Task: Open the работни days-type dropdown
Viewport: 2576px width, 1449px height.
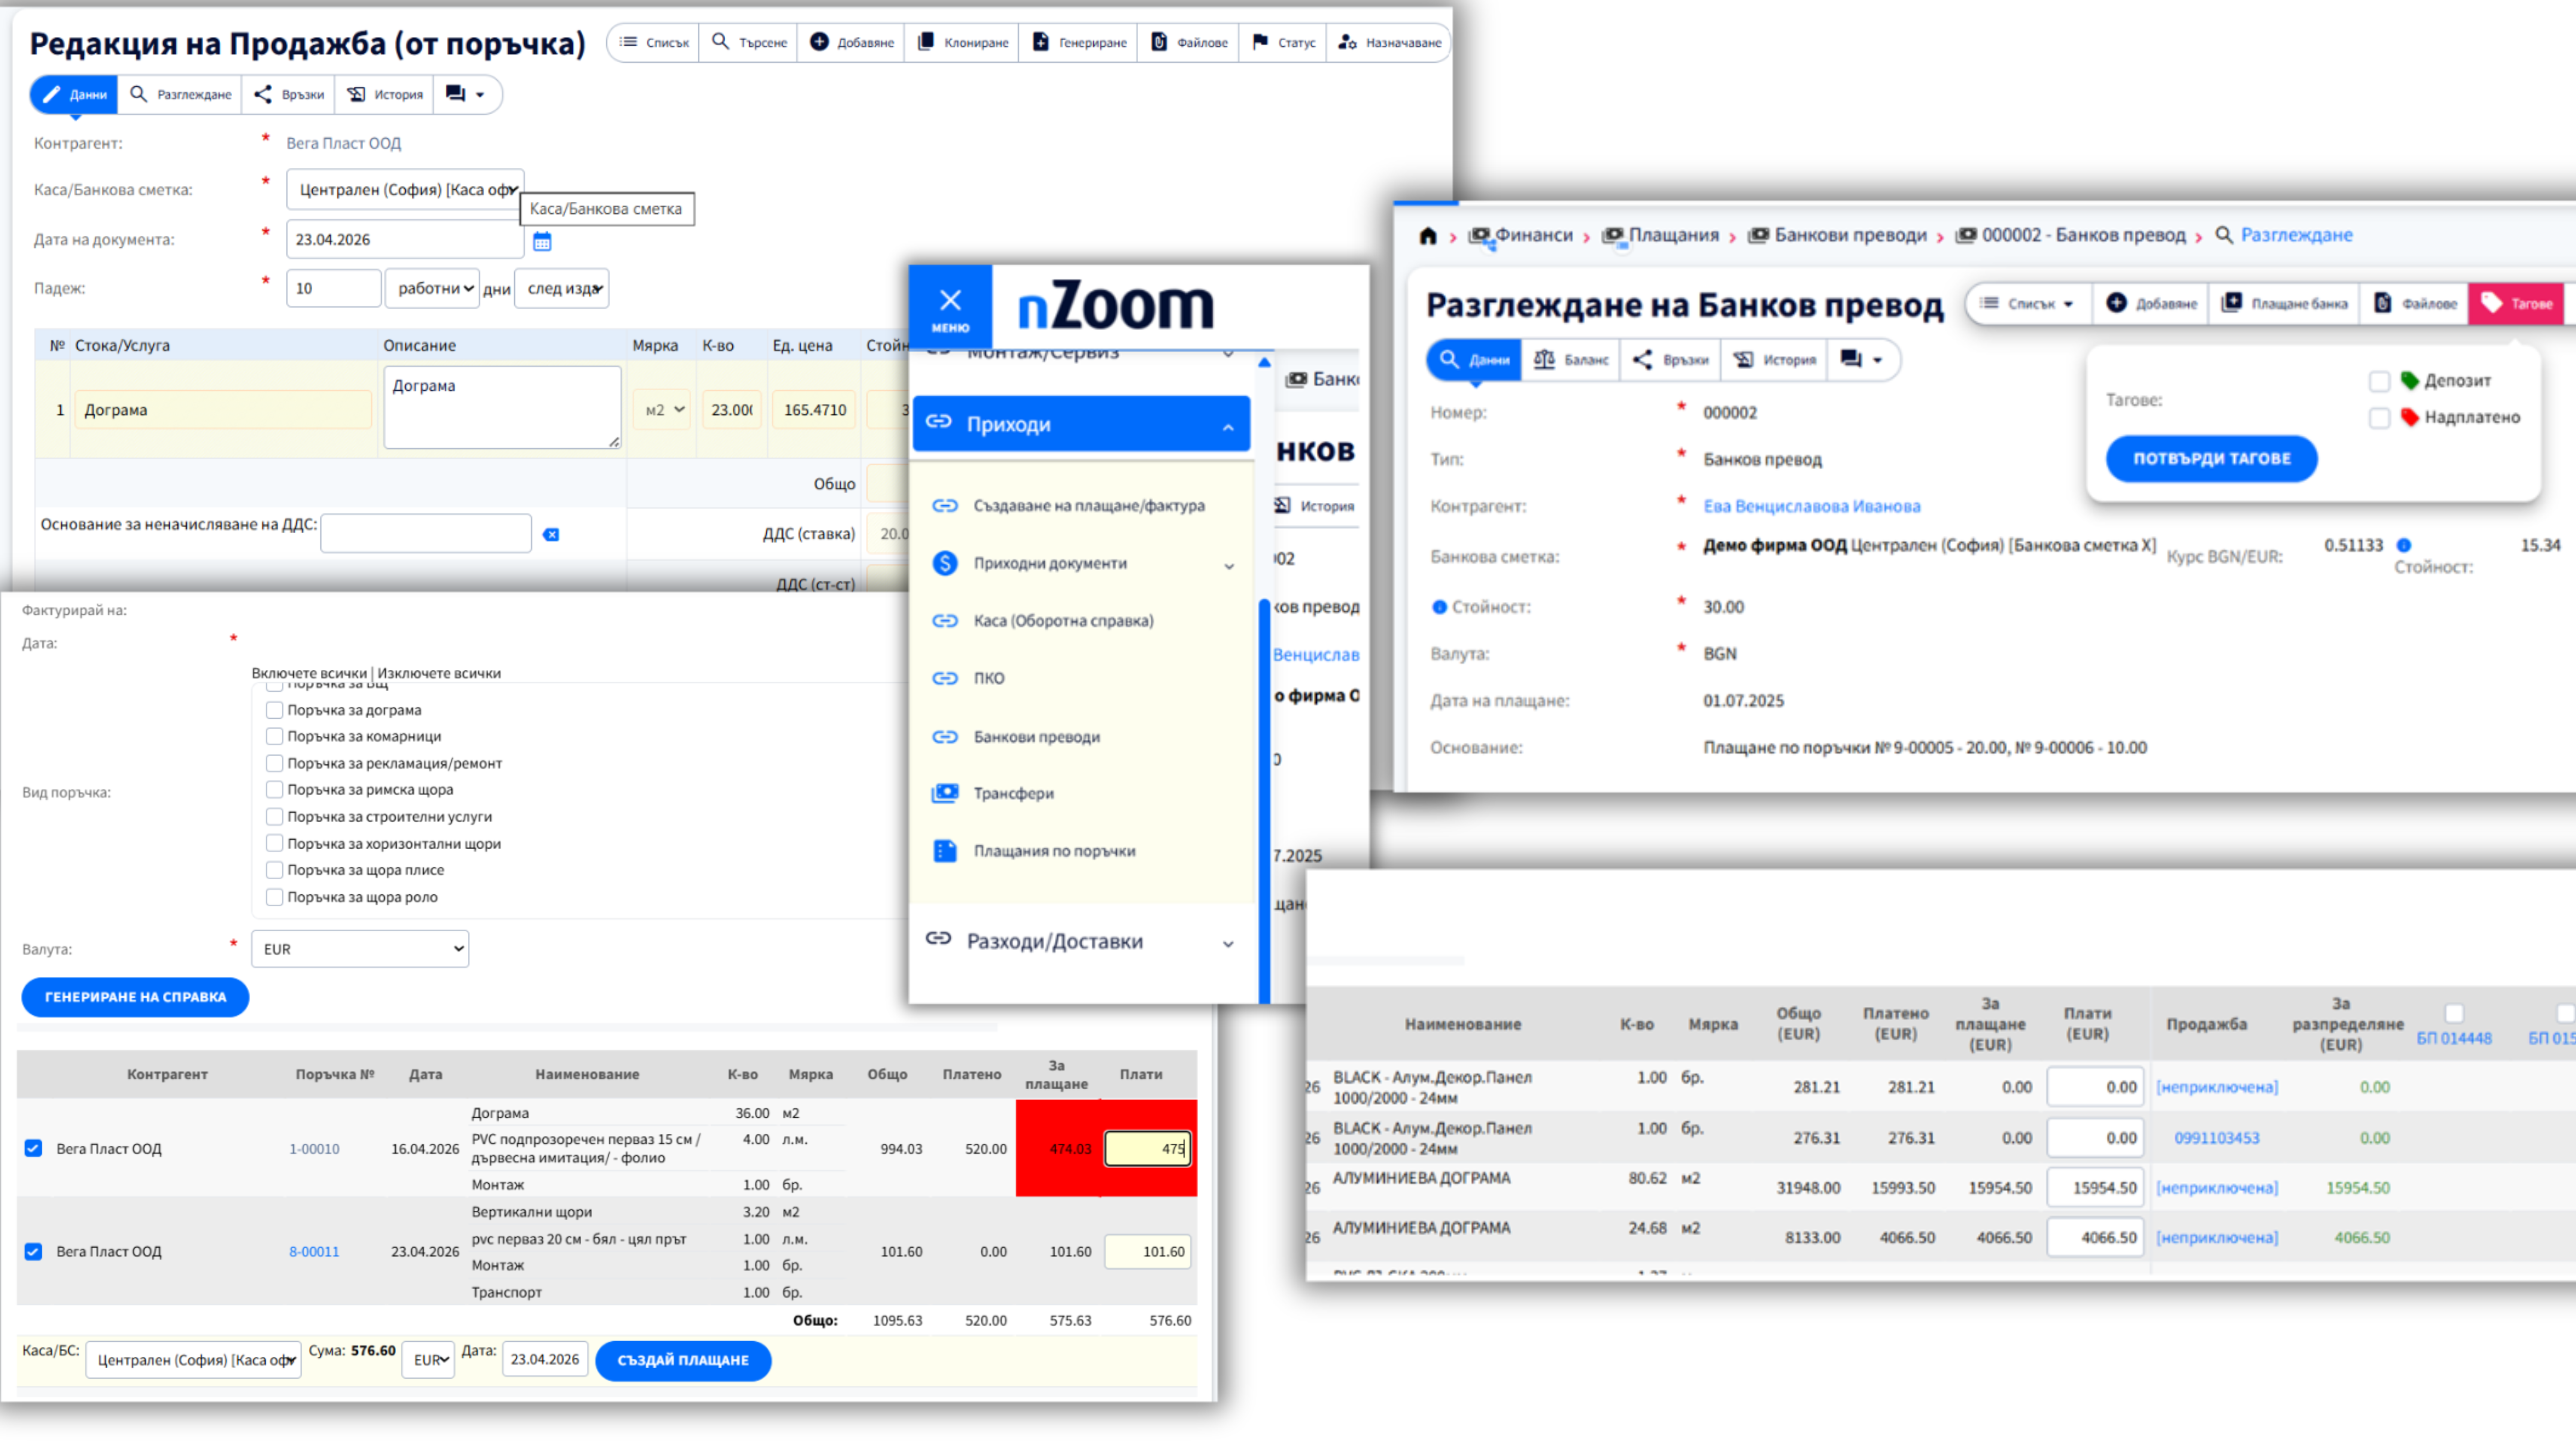Action: (x=432, y=288)
